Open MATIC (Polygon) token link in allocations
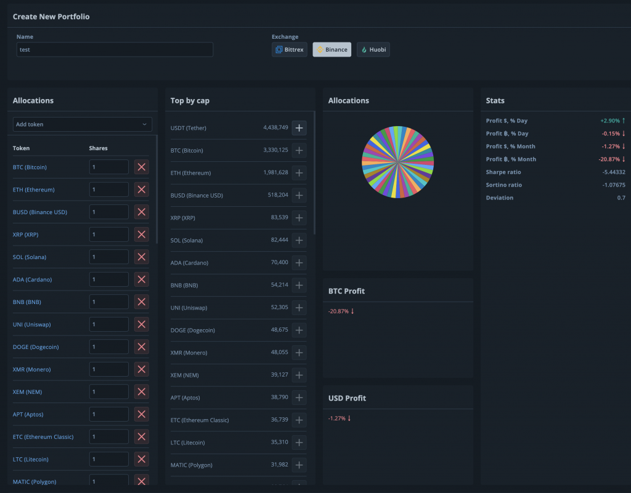This screenshot has height=493, width=631. click(x=35, y=482)
